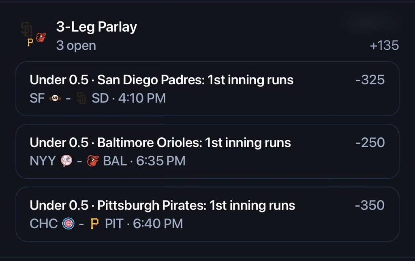Screen dimensions: 415x261
Task: Select the +135 parlay odds
Action: [384, 45]
